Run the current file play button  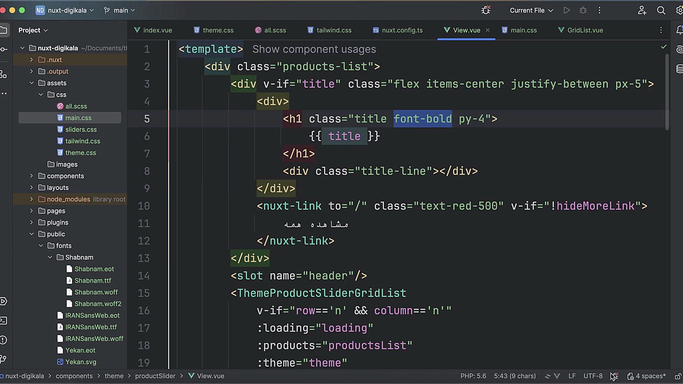tap(567, 10)
